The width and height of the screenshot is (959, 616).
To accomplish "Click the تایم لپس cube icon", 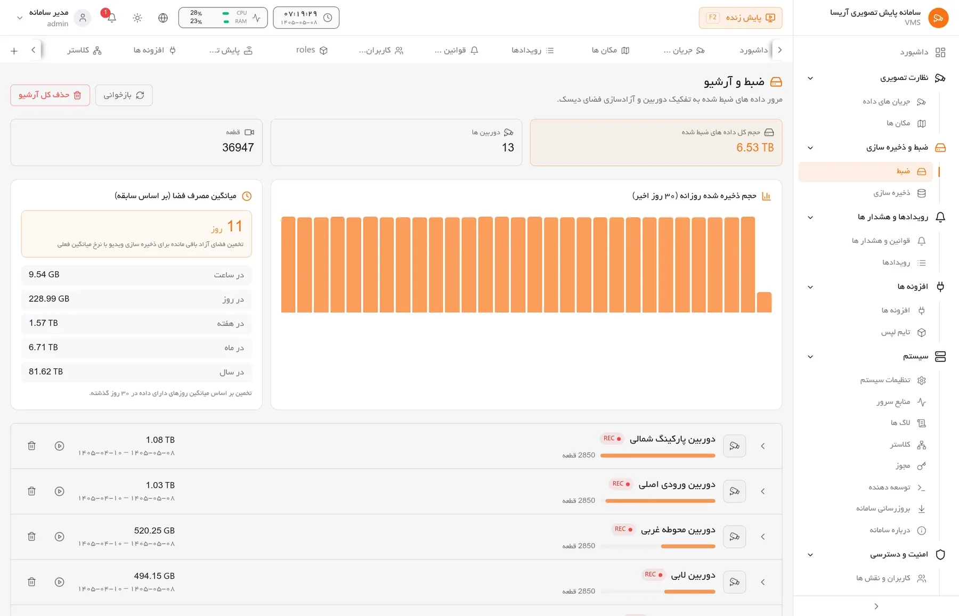I will click(922, 332).
